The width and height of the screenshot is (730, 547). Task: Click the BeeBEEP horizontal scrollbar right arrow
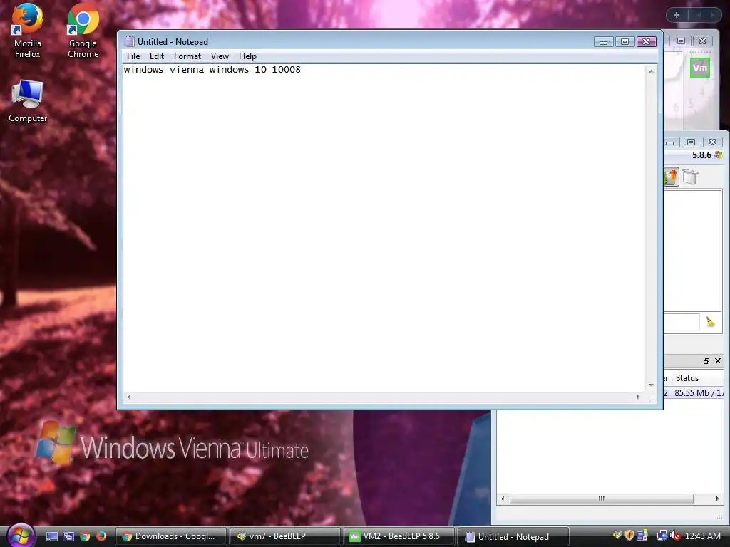717,499
